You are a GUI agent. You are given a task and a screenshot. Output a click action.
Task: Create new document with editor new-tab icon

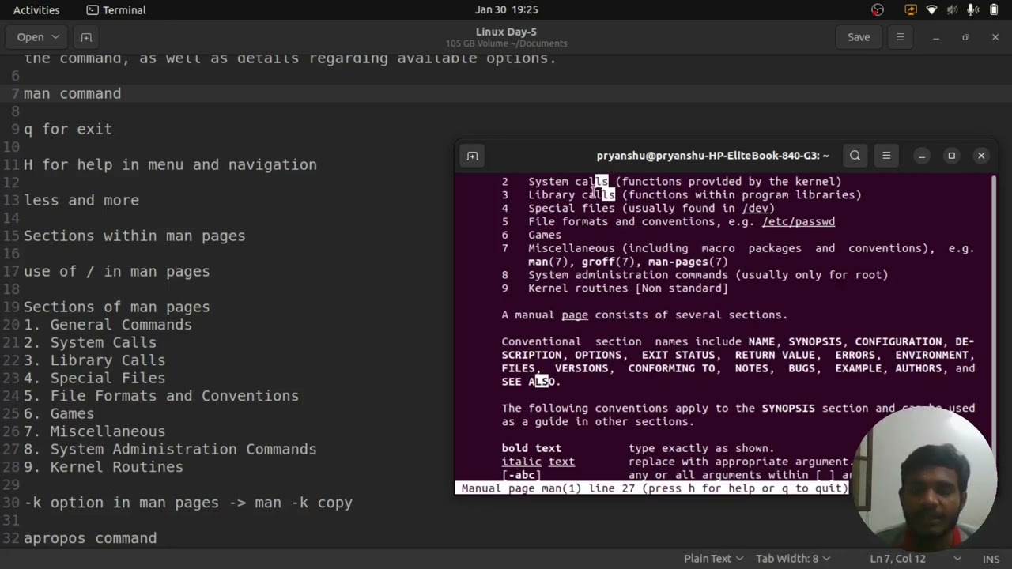point(86,37)
